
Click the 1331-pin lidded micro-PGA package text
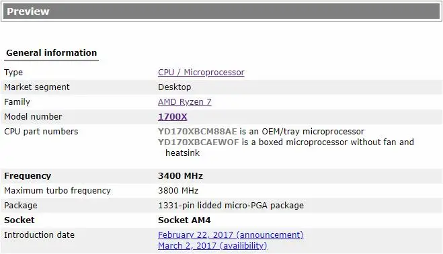click(x=231, y=206)
